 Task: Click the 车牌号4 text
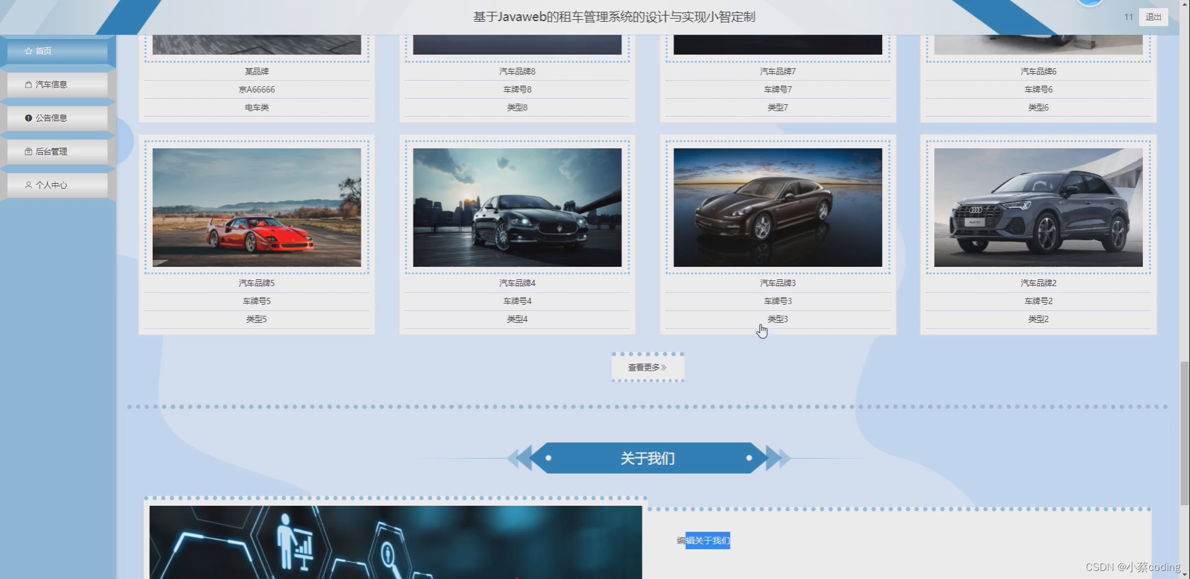coord(517,301)
